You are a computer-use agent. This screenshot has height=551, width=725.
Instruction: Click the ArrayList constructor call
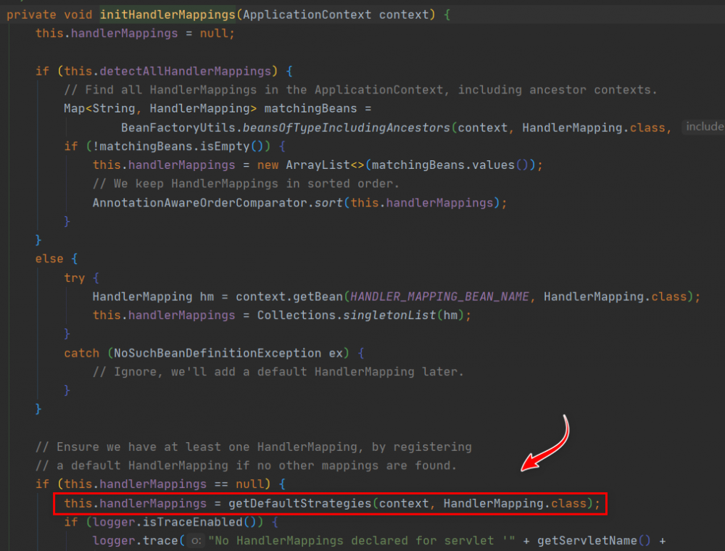pos(318,165)
